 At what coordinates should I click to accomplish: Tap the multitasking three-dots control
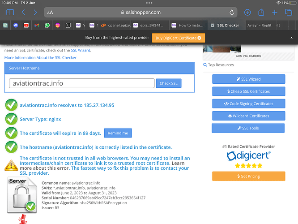pos(149,3)
